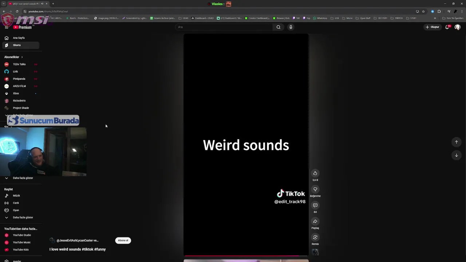Open a new browser tab
Image resolution: width=466 pixels, height=262 pixels.
tap(53, 4)
